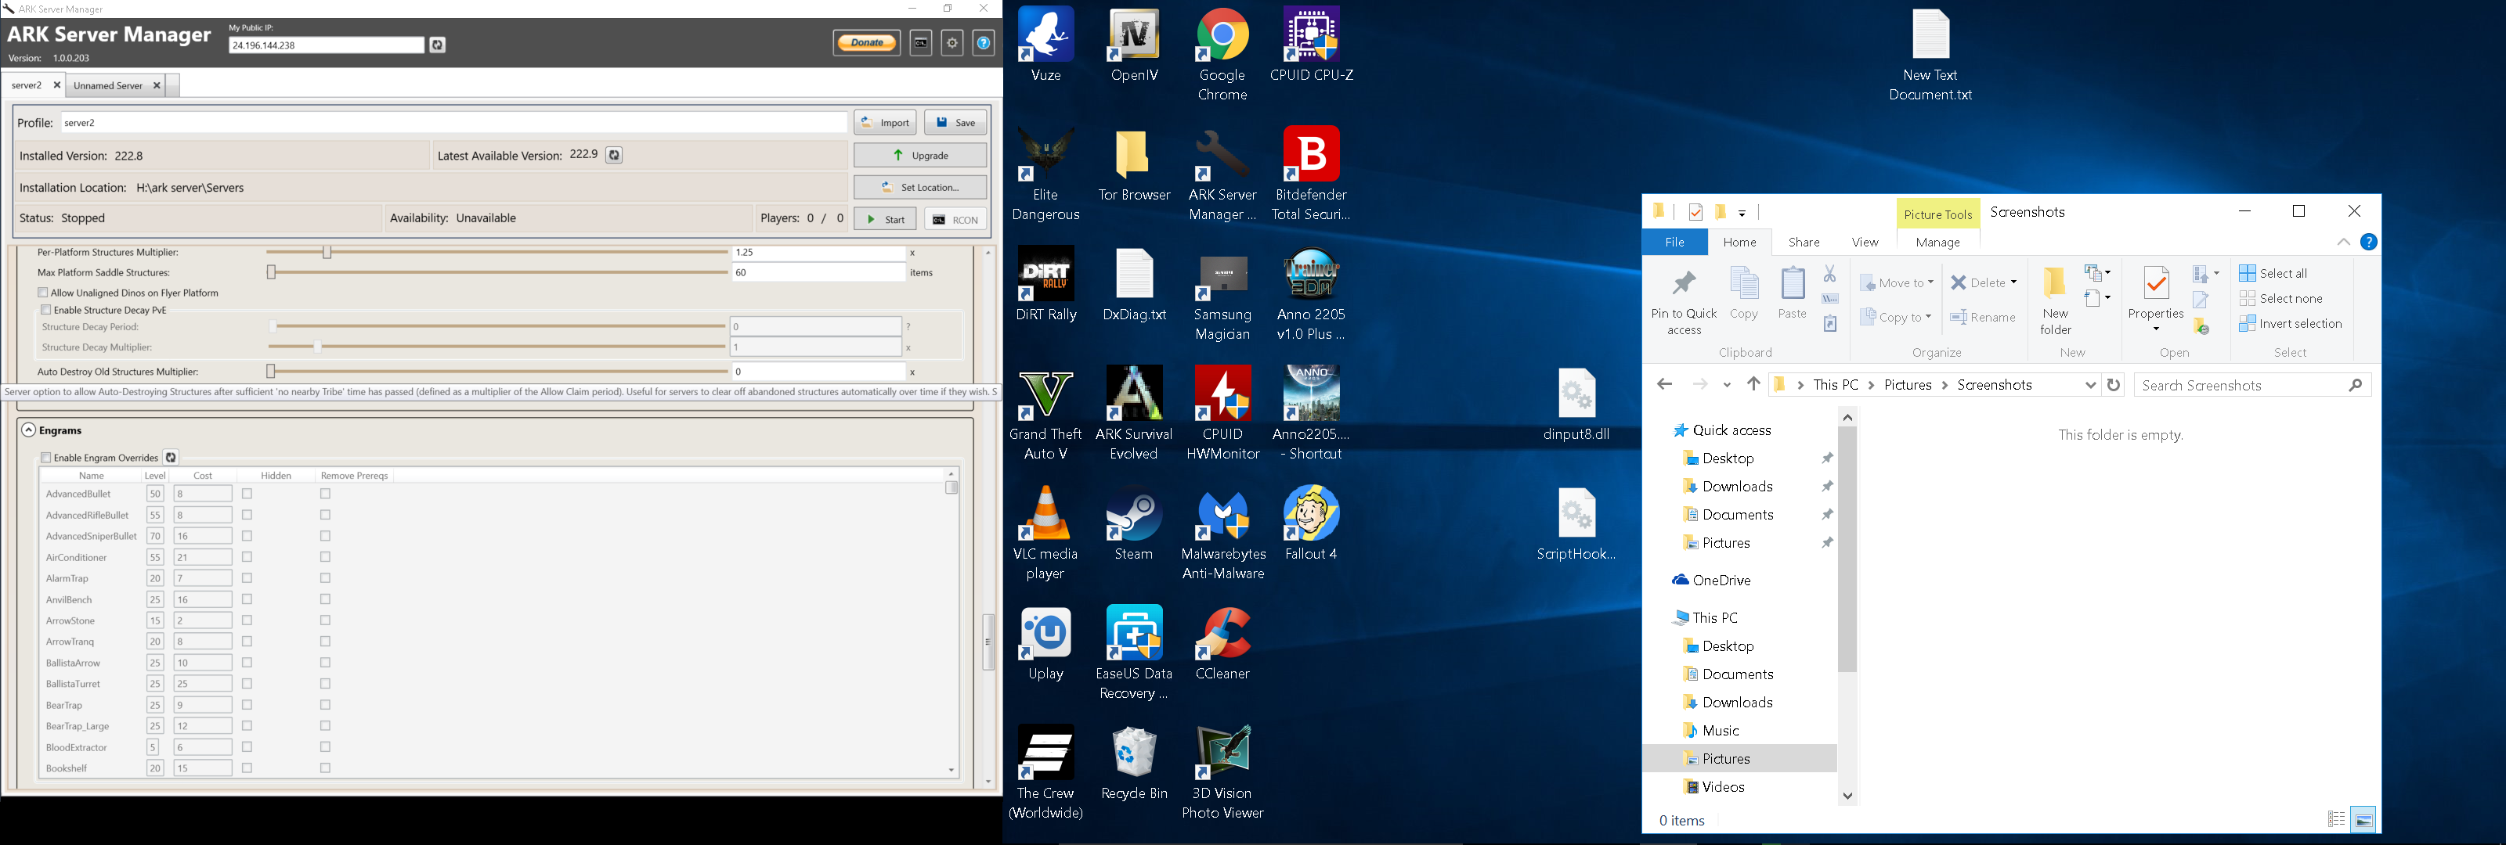Expand the Delete dropdown arrow in ribbon
The height and width of the screenshot is (845, 2506).
[2013, 283]
